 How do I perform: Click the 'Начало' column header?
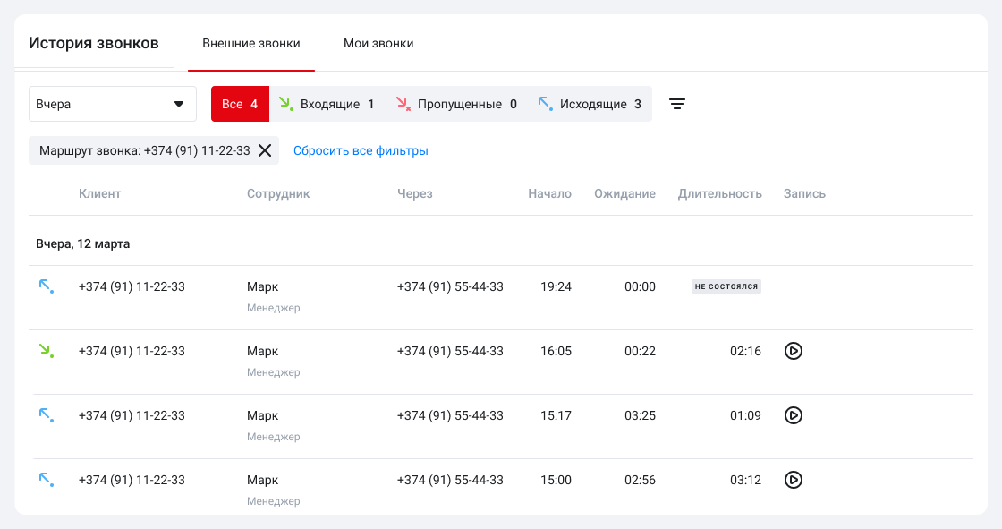[x=549, y=193]
